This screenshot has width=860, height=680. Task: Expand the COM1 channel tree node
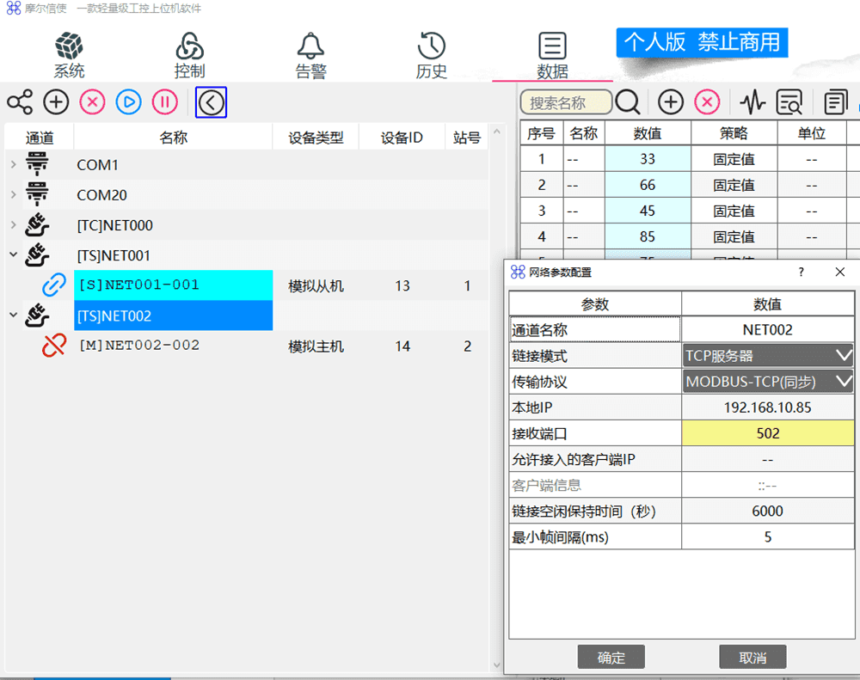(x=13, y=165)
